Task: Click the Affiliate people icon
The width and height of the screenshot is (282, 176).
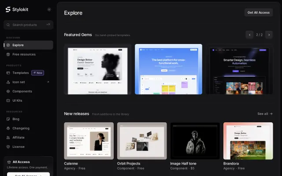Action: [8, 138]
